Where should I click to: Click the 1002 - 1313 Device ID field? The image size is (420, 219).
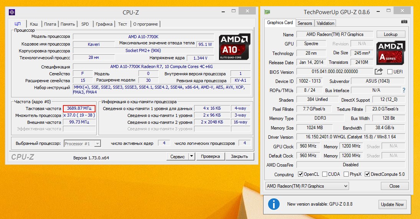click(310, 81)
